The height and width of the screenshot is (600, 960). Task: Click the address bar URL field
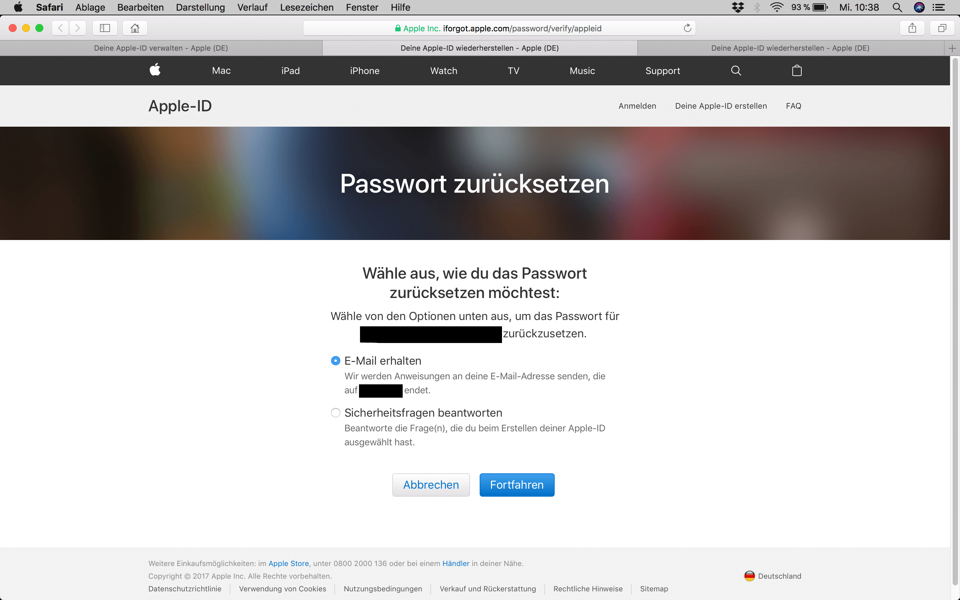[499, 28]
